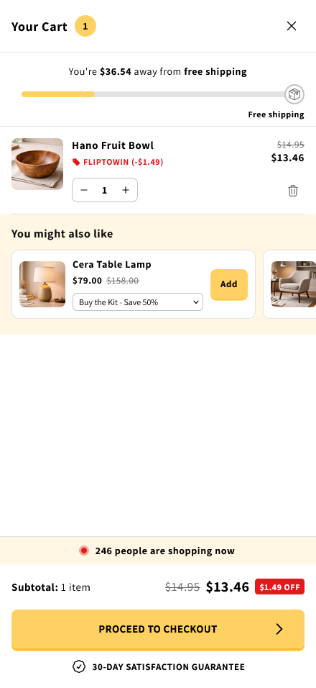
Task: Click the cart item count badge
Action: (x=85, y=27)
